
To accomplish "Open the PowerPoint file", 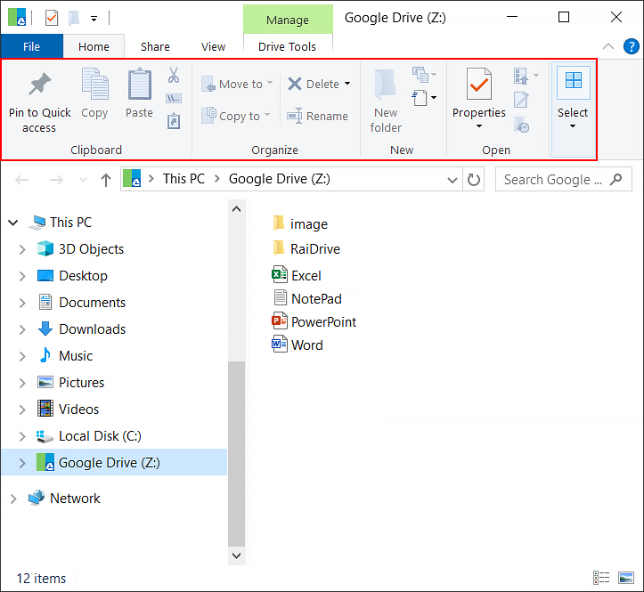I will (314, 322).
